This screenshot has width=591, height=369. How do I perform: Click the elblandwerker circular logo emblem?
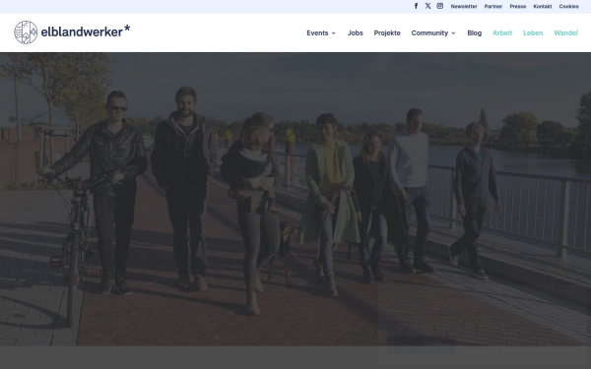(x=26, y=32)
